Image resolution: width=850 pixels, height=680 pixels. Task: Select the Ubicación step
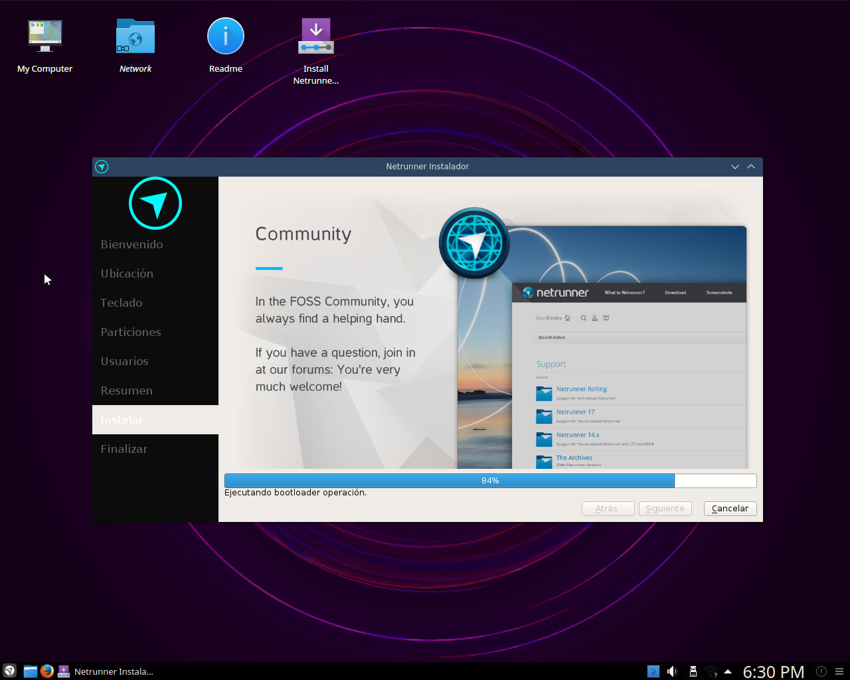155,274
